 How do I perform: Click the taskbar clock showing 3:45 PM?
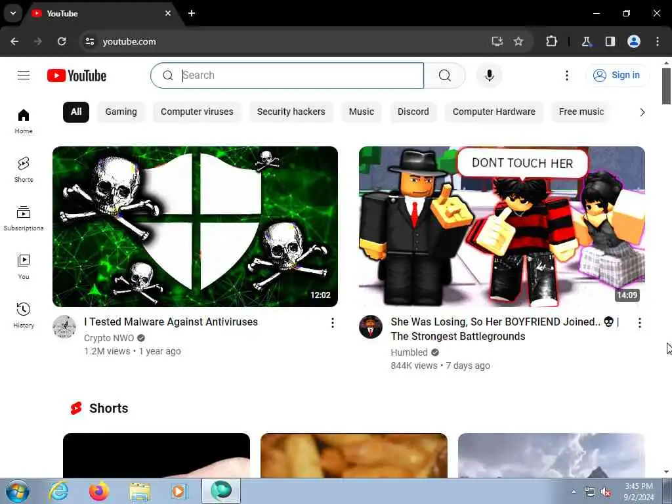click(639, 492)
